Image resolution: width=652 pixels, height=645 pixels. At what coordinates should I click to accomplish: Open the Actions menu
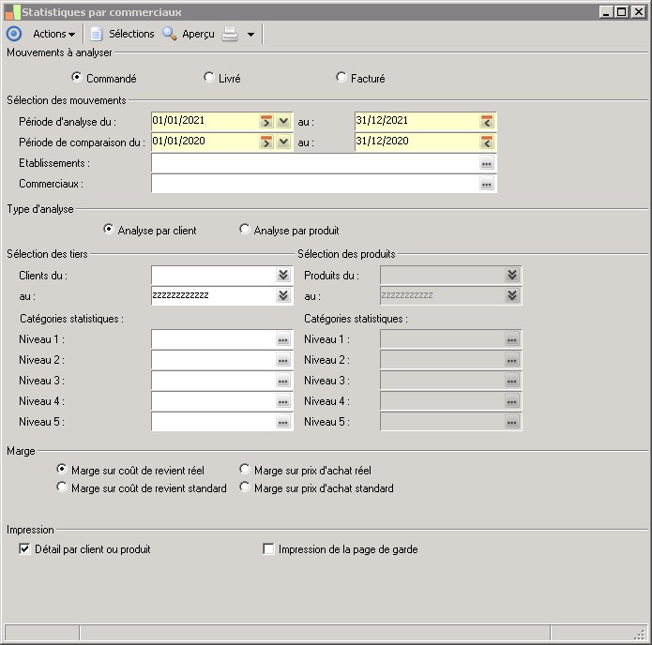click(53, 34)
